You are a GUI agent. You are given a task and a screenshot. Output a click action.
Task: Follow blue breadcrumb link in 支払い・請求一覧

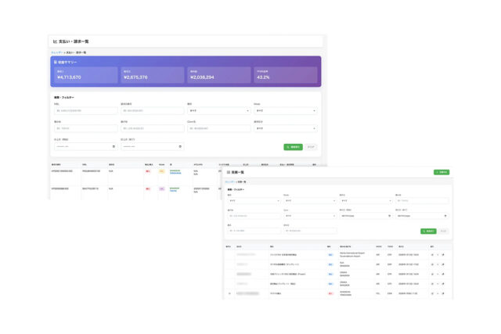[x=57, y=52]
